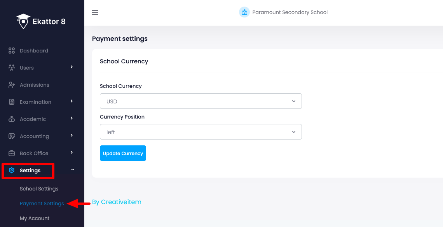Click the hamburger menu to collapse the sidebar
The width and height of the screenshot is (443, 227).
95,12
